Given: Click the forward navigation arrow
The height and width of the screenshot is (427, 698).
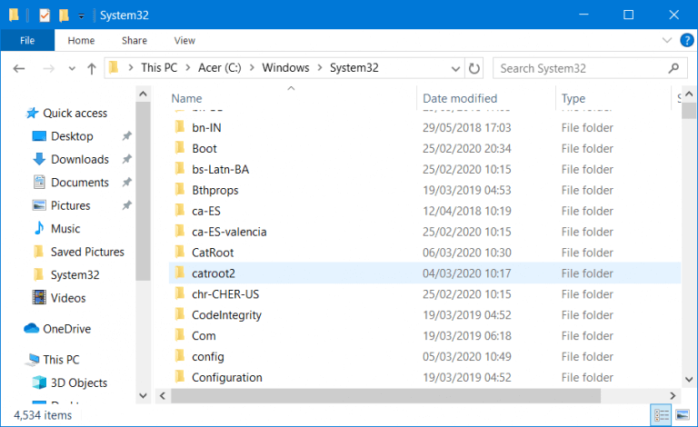Looking at the screenshot, I should pos(48,68).
